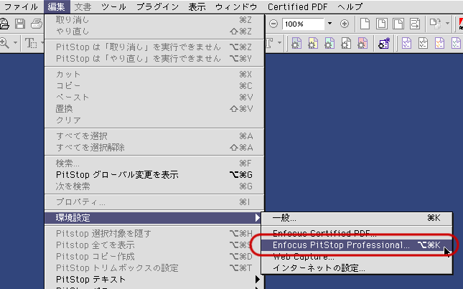Click the ペースト menu item
Screen dimensions: 463x289
click(x=154, y=98)
